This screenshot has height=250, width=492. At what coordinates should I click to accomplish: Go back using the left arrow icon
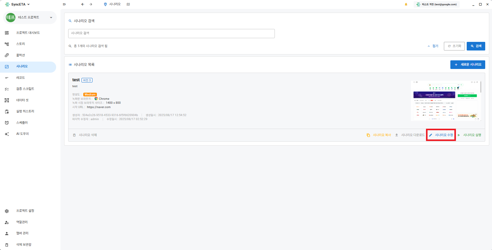(83, 4)
